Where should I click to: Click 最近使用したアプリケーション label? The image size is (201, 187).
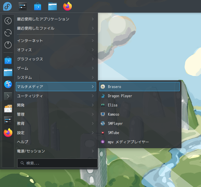(x=43, y=19)
